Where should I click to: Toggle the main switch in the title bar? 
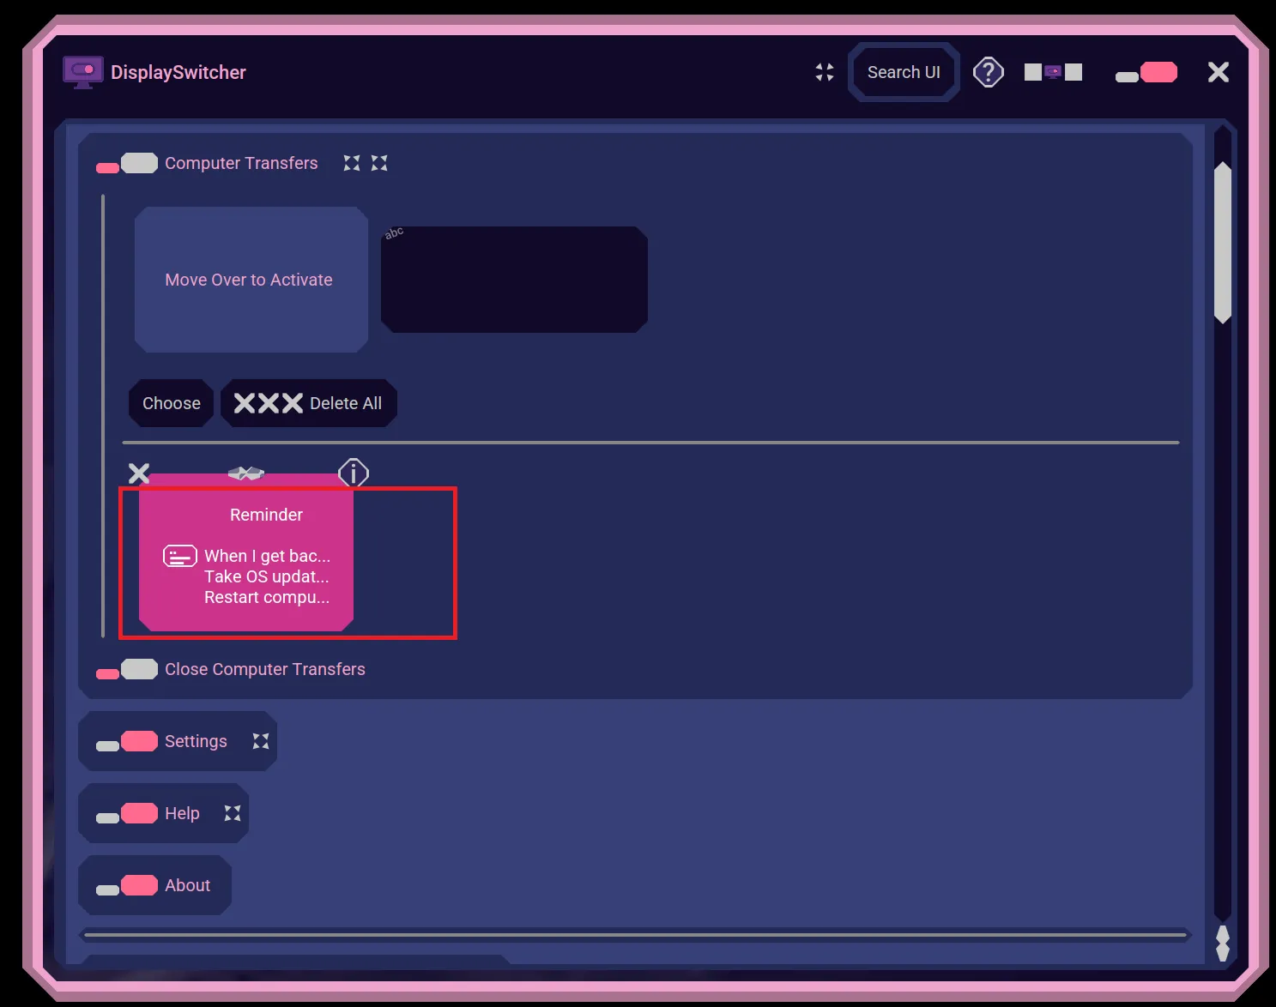1146,73
